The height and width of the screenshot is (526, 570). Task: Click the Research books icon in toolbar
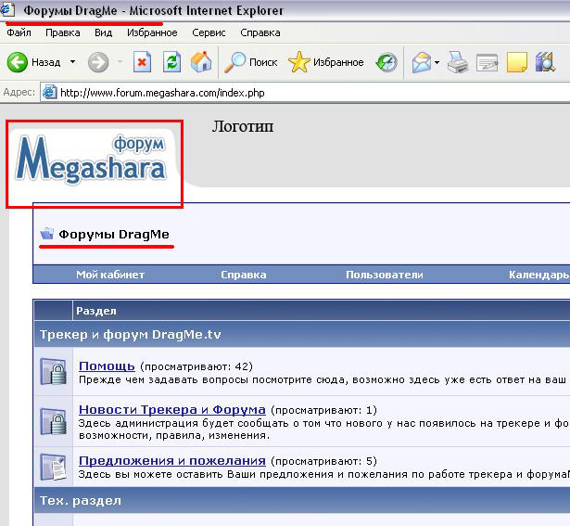coord(545,62)
